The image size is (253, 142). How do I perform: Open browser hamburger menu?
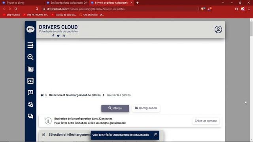pyautogui.click(x=249, y=9)
